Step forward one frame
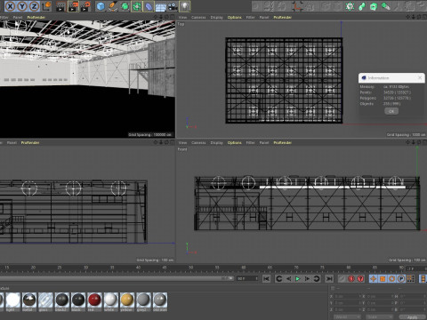Screen dimensions: 427x320 coord(307,279)
